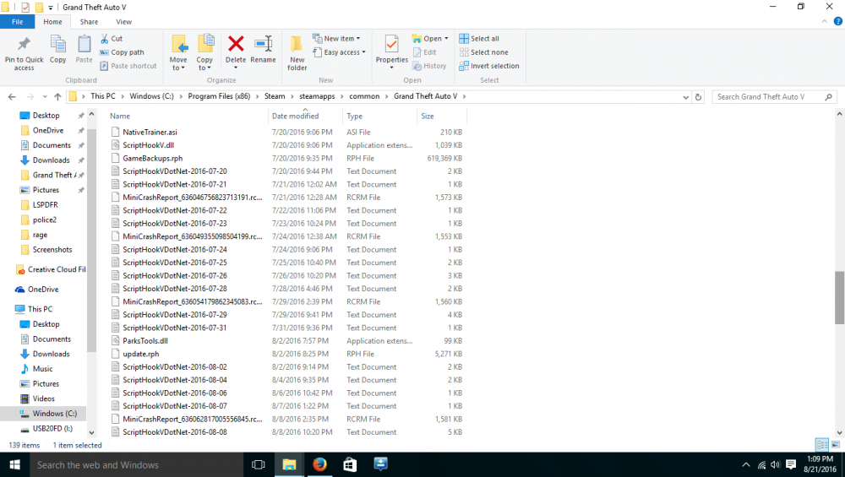The image size is (845, 477).
Task: Click the Refresh button
Action: pos(699,97)
